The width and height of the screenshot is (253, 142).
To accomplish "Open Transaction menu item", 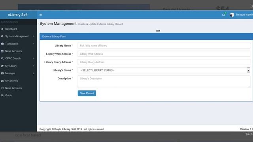I will [11, 44].
